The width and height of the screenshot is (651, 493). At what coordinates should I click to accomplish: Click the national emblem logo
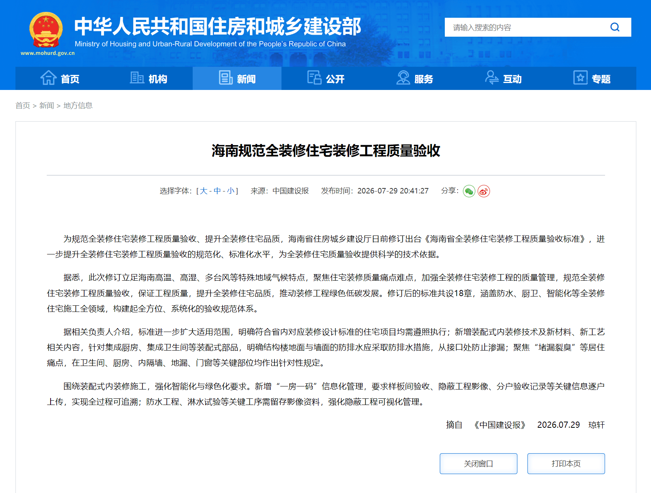pos(46,30)
